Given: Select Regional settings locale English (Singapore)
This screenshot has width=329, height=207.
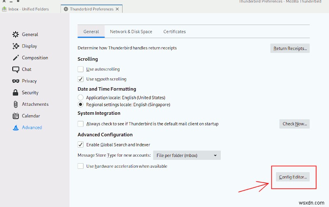Looking at the screenshot, I should 80,105.
